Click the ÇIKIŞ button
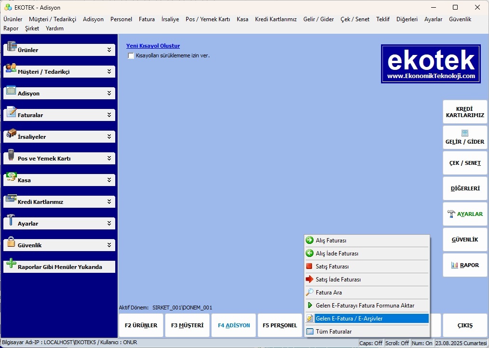489x348 pixels. (465, 325)
